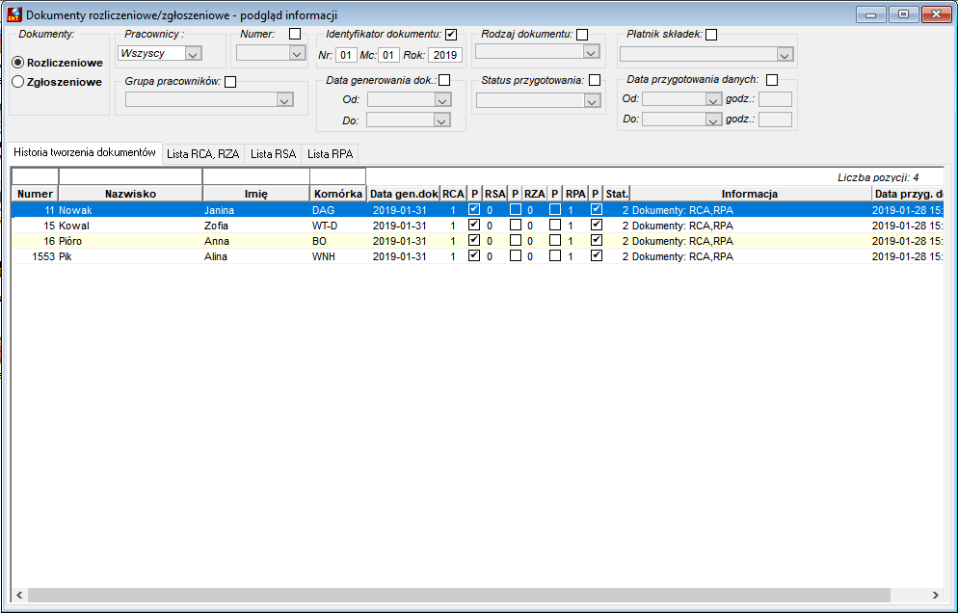Click the Imię filter box above table
The height and width of the screenshot is (613, 958).
point(256,176)
